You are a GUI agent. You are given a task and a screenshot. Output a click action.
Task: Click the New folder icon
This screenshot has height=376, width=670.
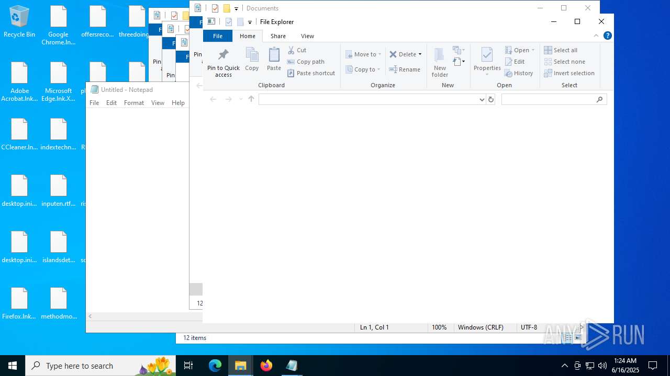[x=440, y=63]
